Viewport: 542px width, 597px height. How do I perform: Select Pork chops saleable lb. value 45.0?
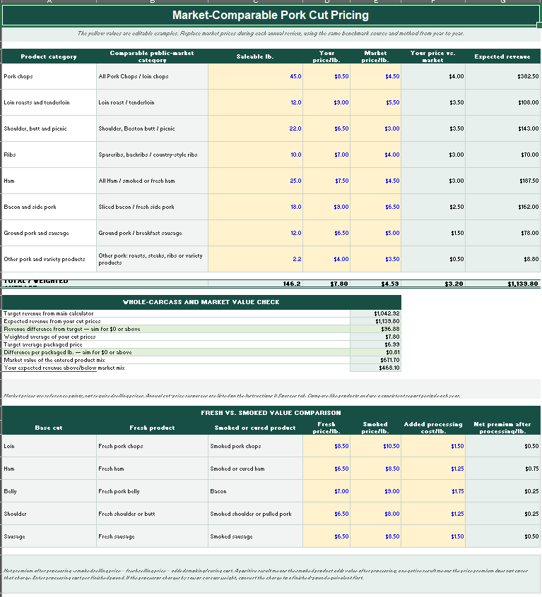point(255,76)
